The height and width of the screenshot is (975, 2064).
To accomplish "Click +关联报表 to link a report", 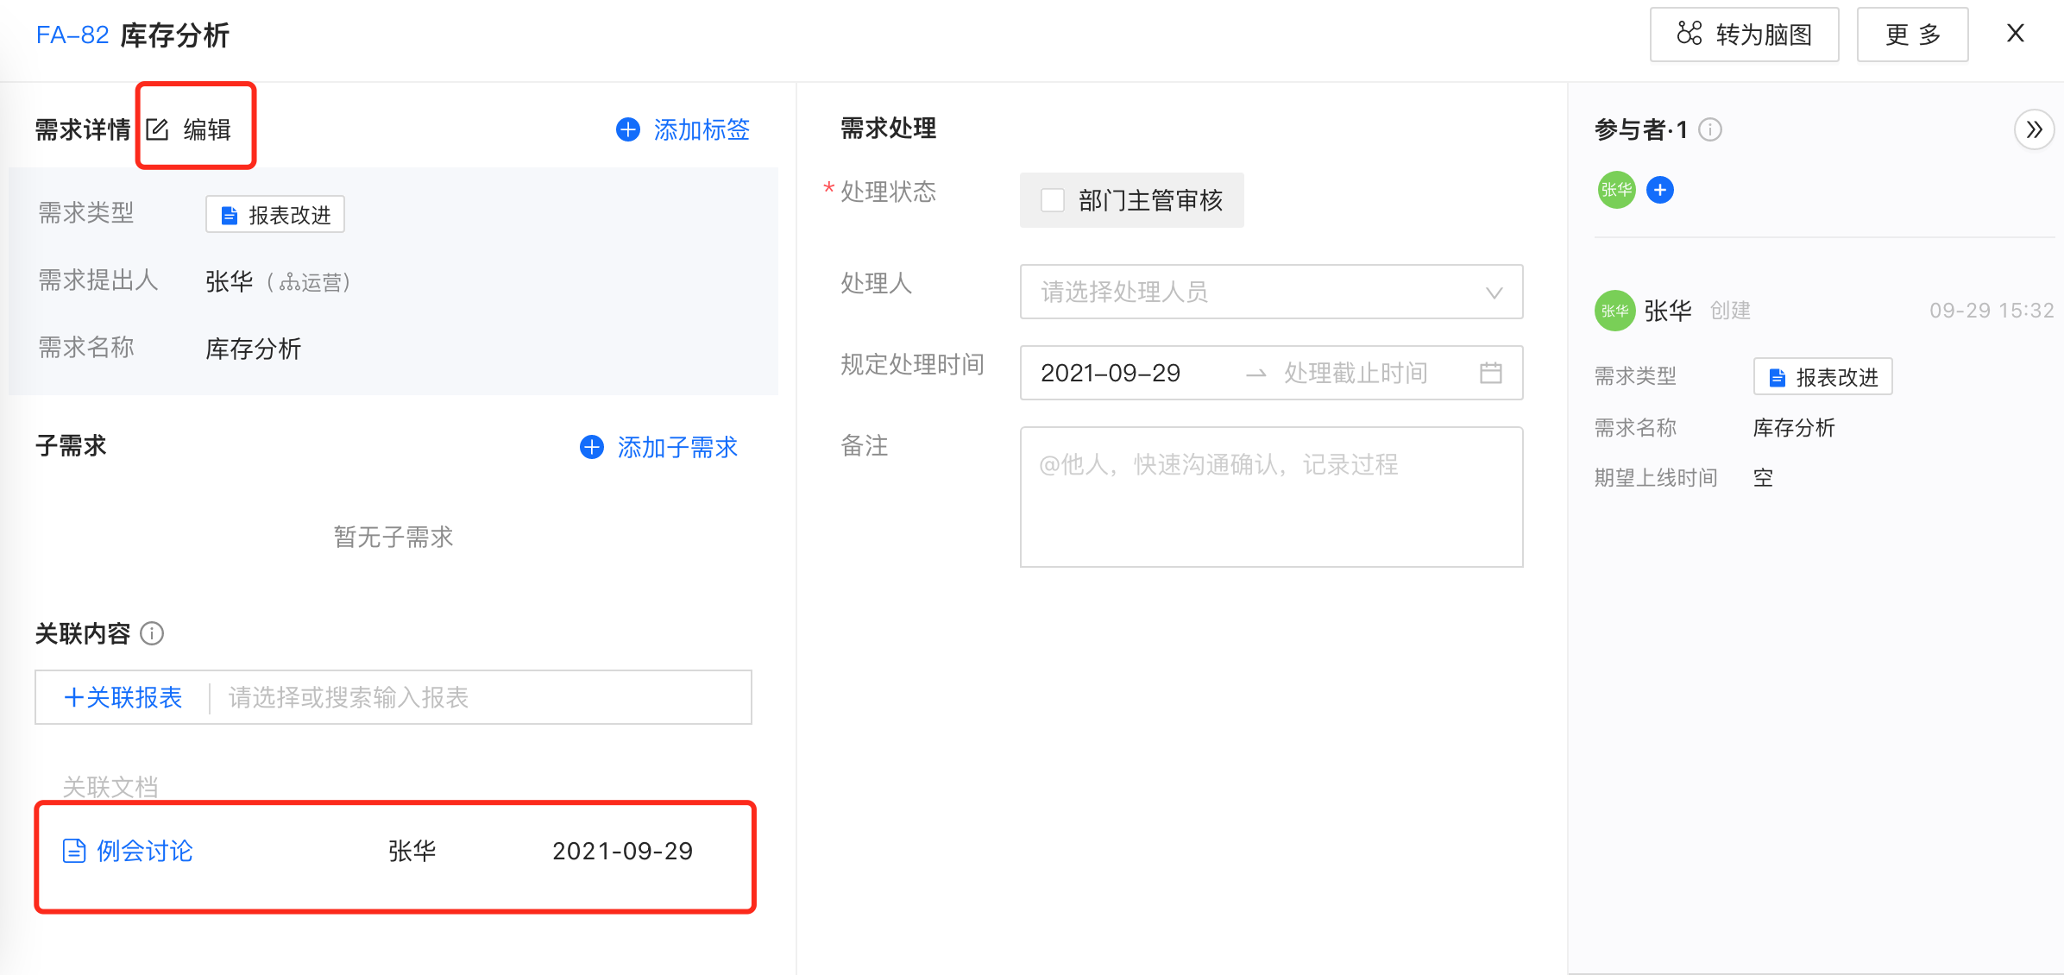I will coord(123,697).
